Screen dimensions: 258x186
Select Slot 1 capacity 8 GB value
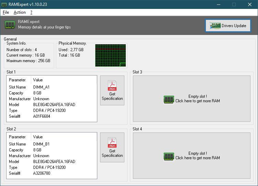coord(37,93)
